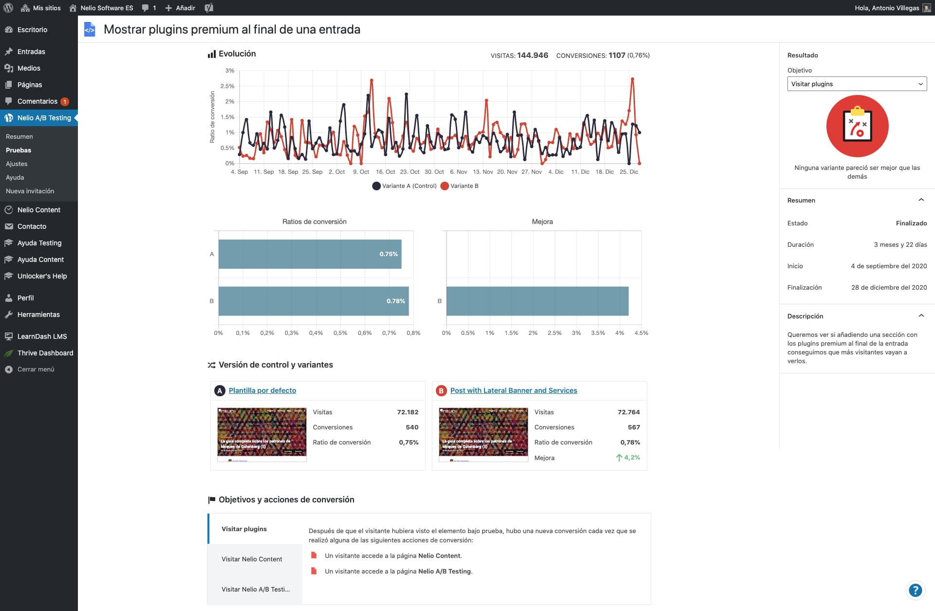935x611 pixels.
Task: Open the Ayuda submenu item
Action: pos(15,178)
